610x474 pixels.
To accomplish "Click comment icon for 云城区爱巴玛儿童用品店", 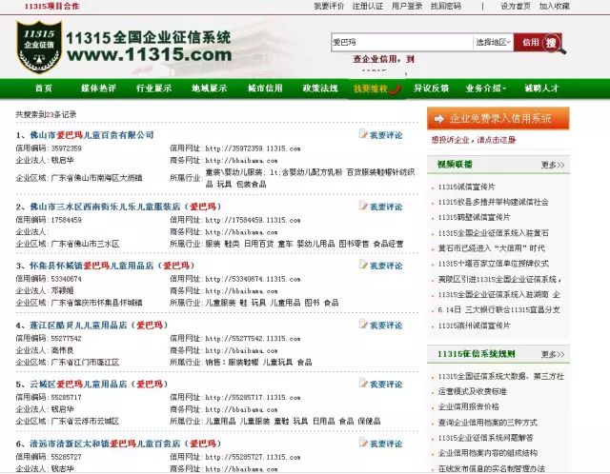I will click(363, 384).
